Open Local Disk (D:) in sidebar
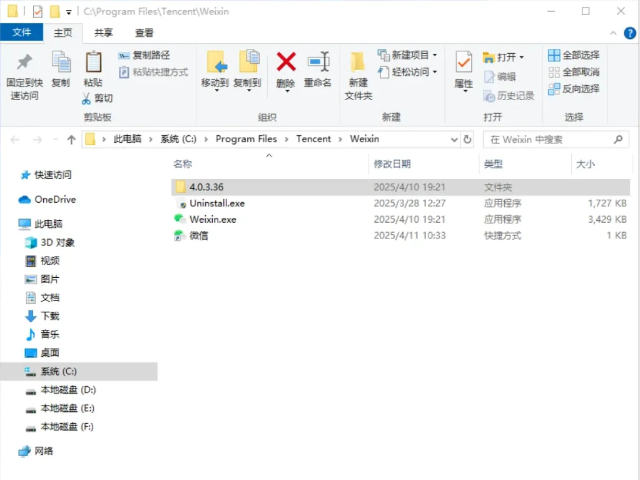Viewport: 640px width, 480px height. point(61,390)
